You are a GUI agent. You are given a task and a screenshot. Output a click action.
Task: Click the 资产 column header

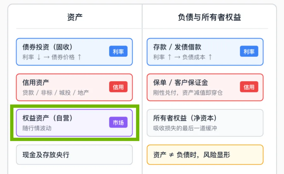click(x=75, y=17)
